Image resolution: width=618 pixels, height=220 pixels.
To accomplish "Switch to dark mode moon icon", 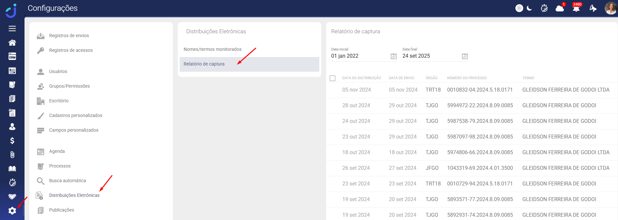I will [529, 8].
